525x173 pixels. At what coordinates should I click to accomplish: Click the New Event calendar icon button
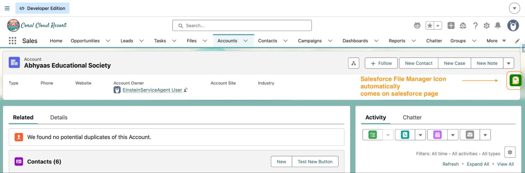click(x=437, y=135)
